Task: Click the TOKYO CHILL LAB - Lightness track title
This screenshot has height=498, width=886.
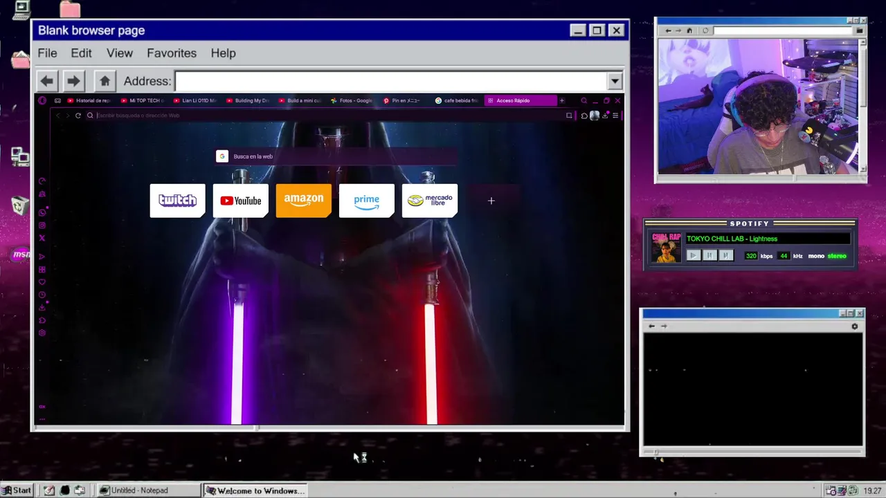Action: click(x=732, y=239)
